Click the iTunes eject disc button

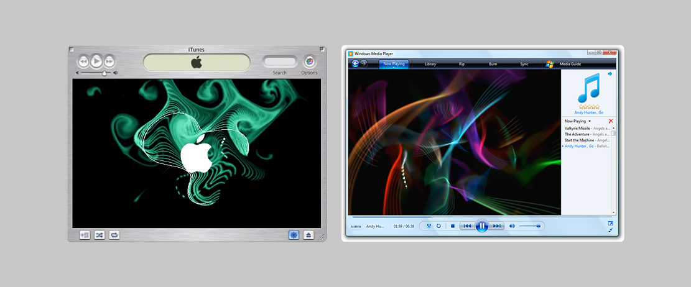(308, 235)
